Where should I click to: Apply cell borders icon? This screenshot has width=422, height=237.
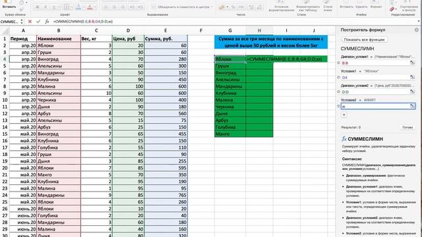66,7
